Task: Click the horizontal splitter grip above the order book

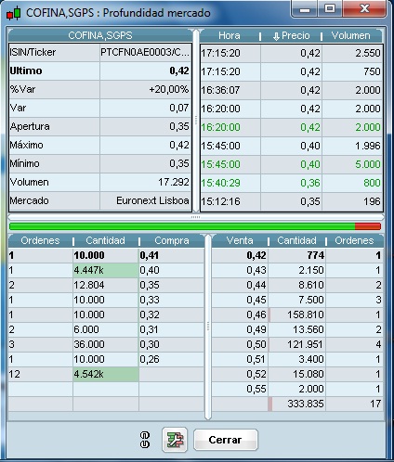Action: [x=195, y=217]
